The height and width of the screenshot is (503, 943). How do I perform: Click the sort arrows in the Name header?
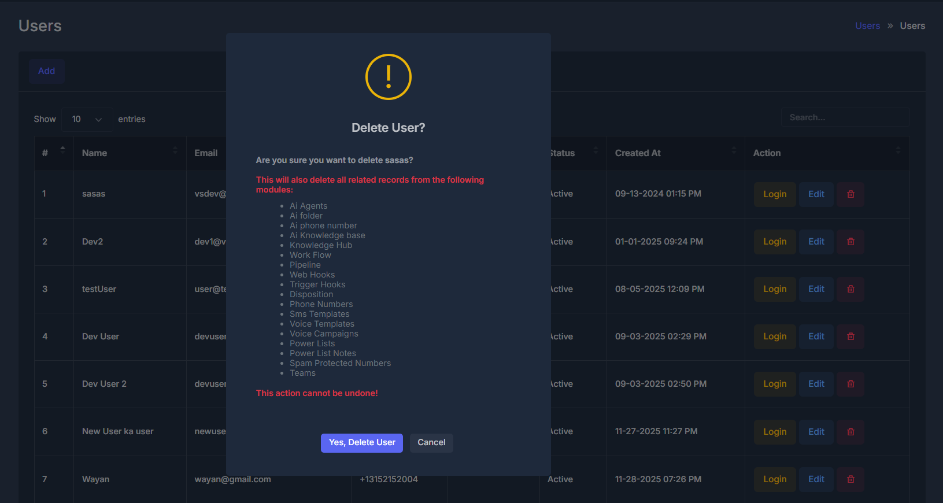(x=175, y=150)
